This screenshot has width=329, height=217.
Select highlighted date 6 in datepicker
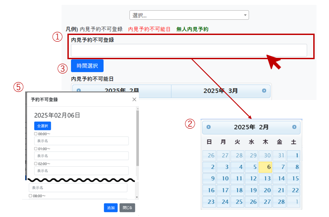(x=266, y=167)
